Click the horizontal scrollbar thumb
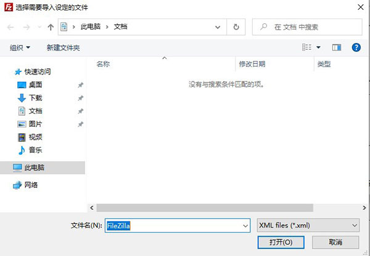 [205, 208]
